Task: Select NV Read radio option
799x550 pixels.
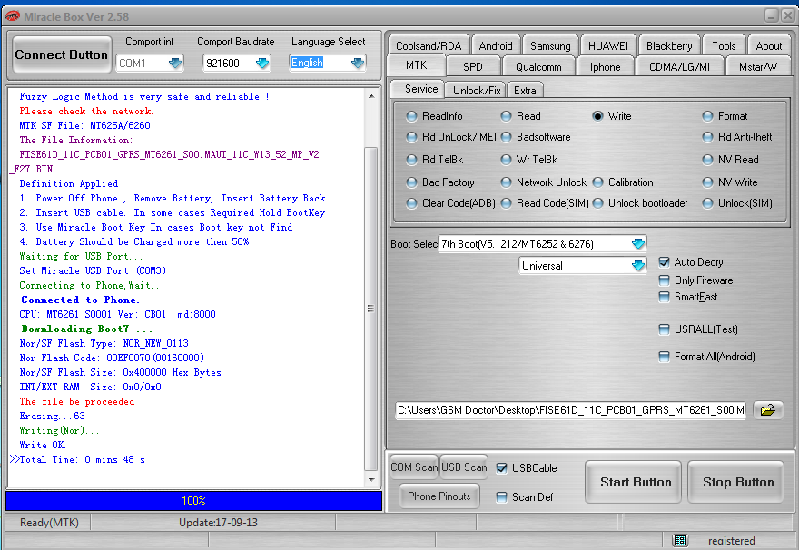Action: 707,160
